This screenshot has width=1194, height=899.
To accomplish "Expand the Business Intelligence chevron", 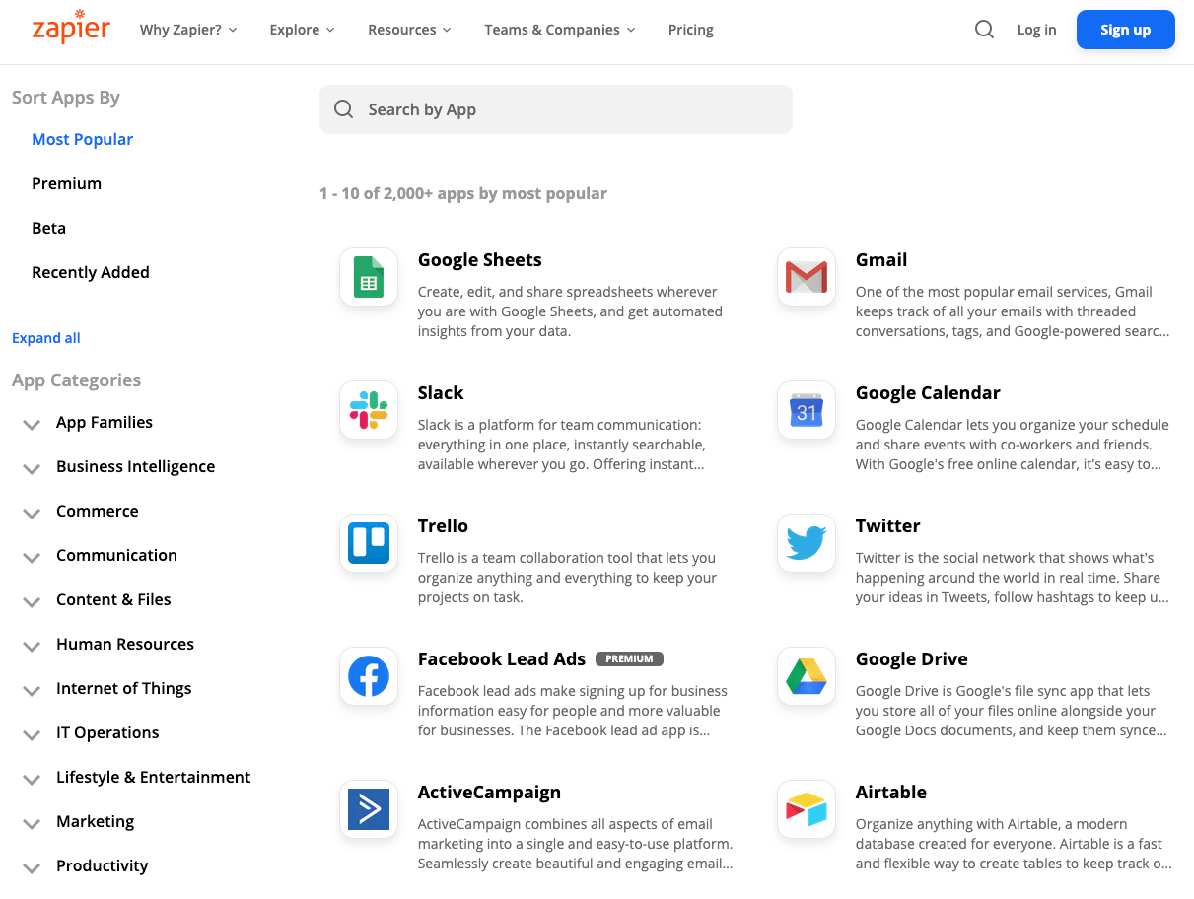I will coord(32,469).
